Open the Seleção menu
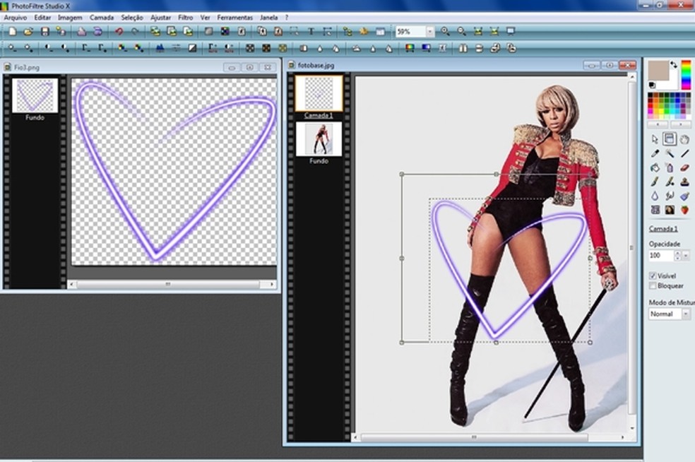Screen dimensions: 695x462 coord(132,18)
